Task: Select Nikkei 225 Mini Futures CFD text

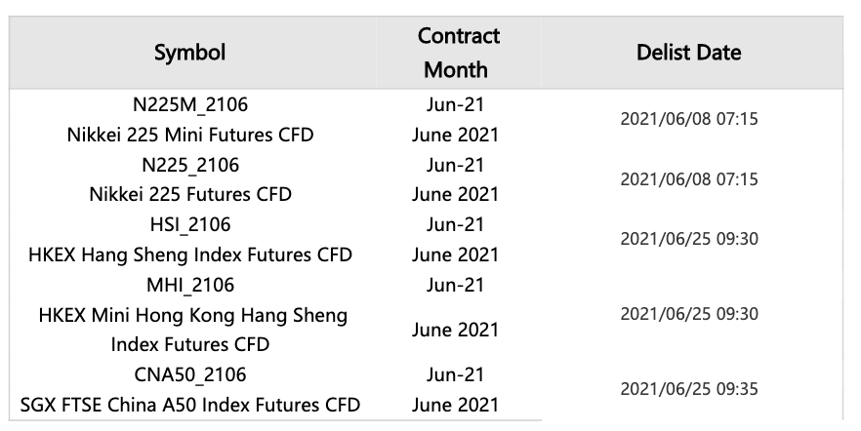Action: pyautogui.click(x=190, y=135)
